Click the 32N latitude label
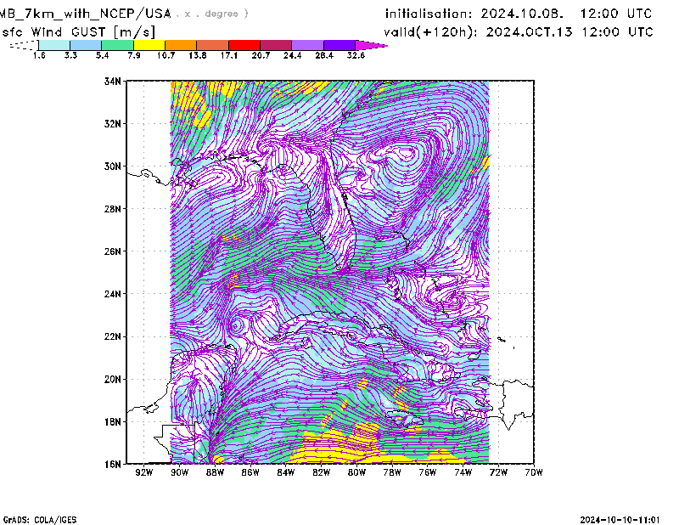Viewport: 679px width, 525px height. [113, 123]
